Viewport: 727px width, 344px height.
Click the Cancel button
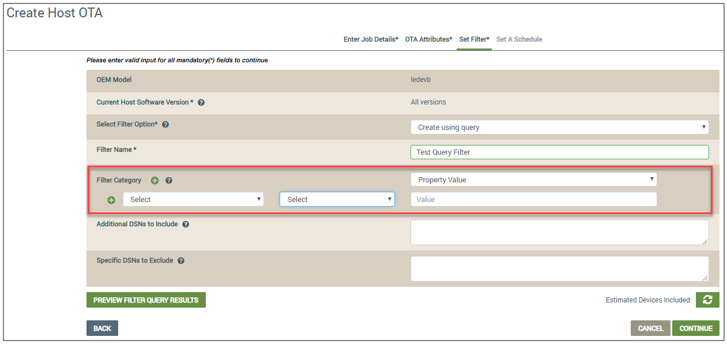click(650, 328)
